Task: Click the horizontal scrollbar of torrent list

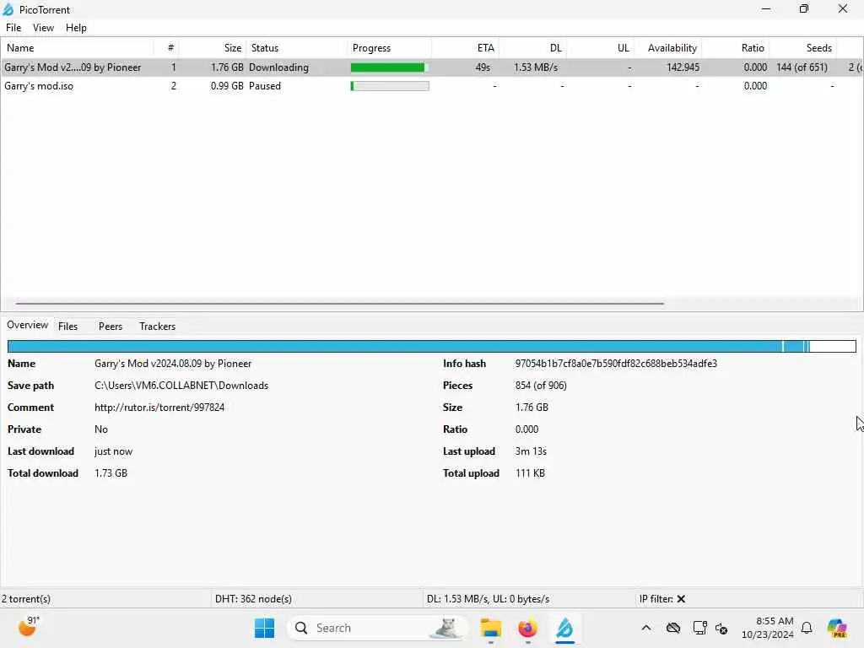Action: click(x=339, y=303)
